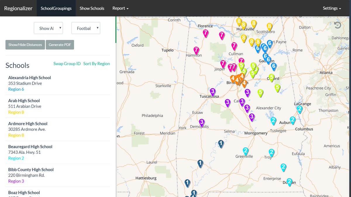Switch to the Show Schools tab
Viewport: 351px width, 197px height.
click(x=92, y=8)
